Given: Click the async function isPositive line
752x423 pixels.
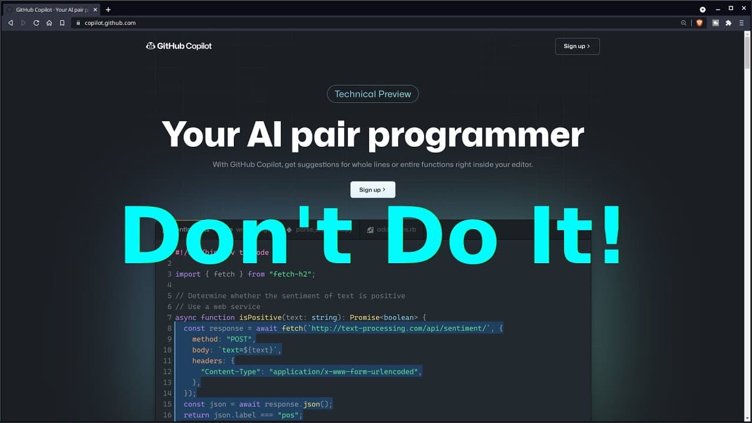Looking at the screenshot, I should tap(301, 318).
